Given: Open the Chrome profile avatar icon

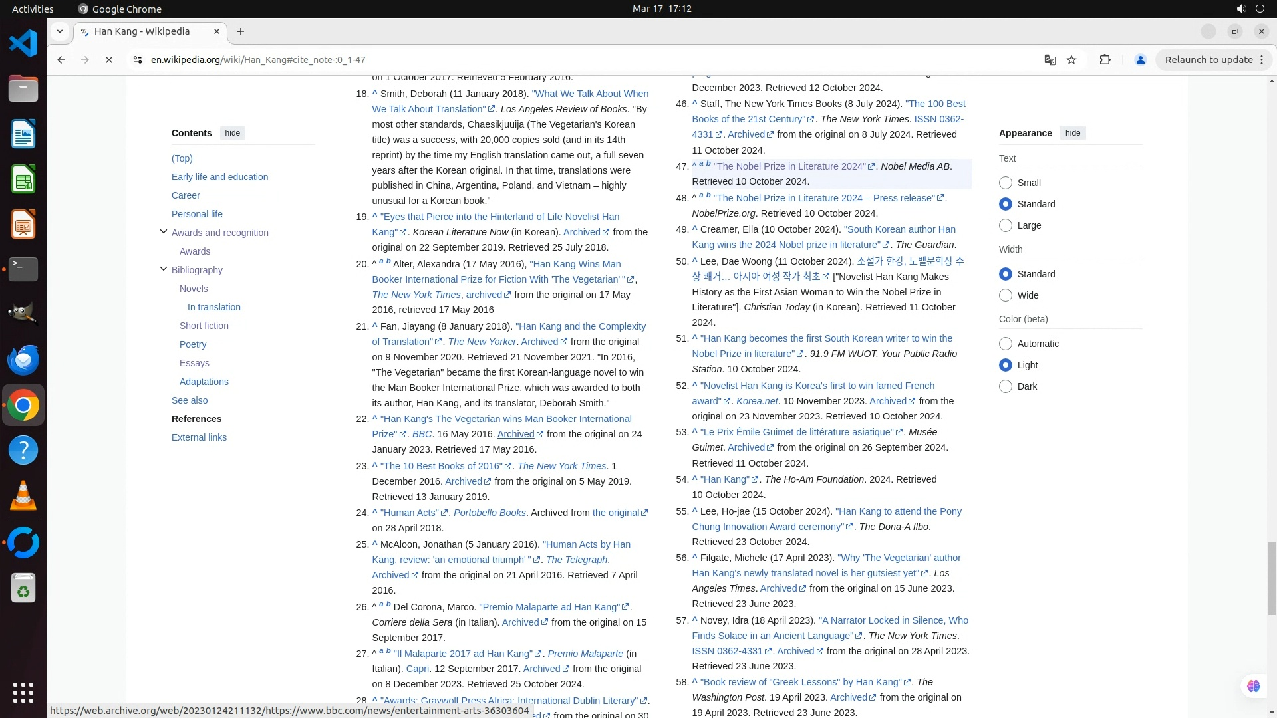Looking at the screenshot, I should point(1140,60).
